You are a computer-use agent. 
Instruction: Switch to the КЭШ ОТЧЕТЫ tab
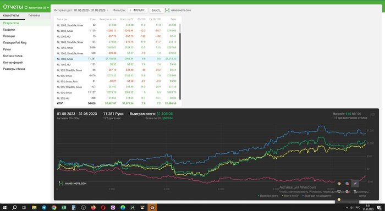[11, 15]
